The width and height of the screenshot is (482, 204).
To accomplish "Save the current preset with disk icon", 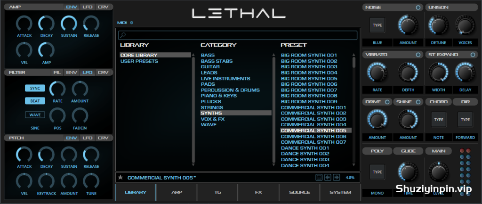I will click(x=320, y=178).
